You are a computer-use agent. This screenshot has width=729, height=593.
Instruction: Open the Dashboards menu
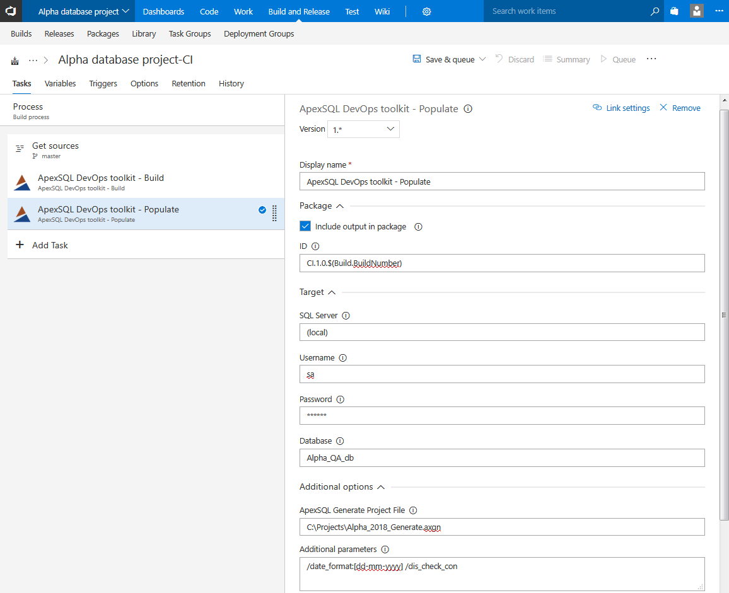[x=163, y=11]
